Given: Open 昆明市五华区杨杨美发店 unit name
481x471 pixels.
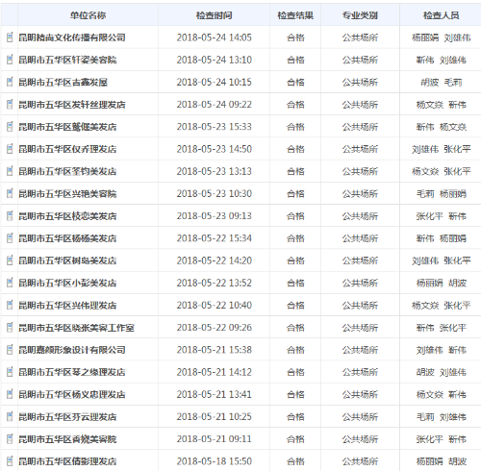Looking at the screenshot, I should click(67, 238).
